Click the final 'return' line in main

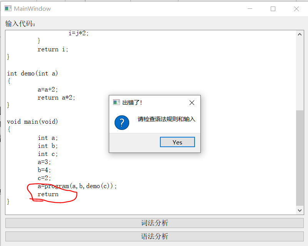(x=48, y=194)
